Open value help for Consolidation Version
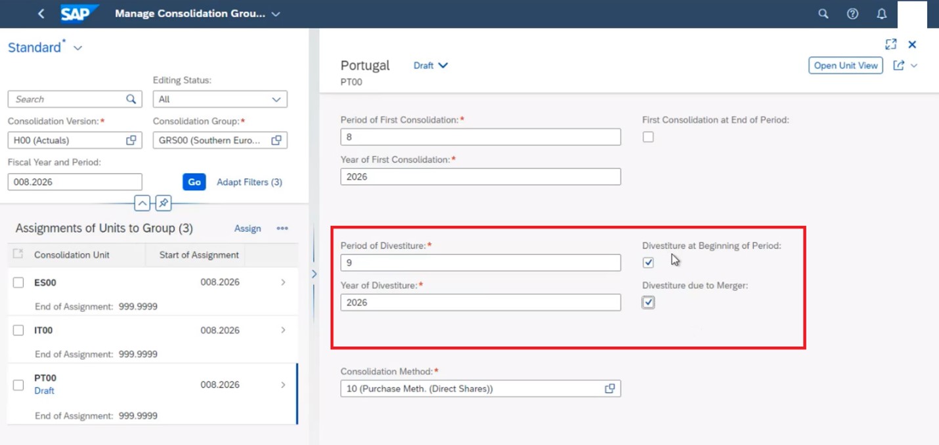 pos(131,140)
